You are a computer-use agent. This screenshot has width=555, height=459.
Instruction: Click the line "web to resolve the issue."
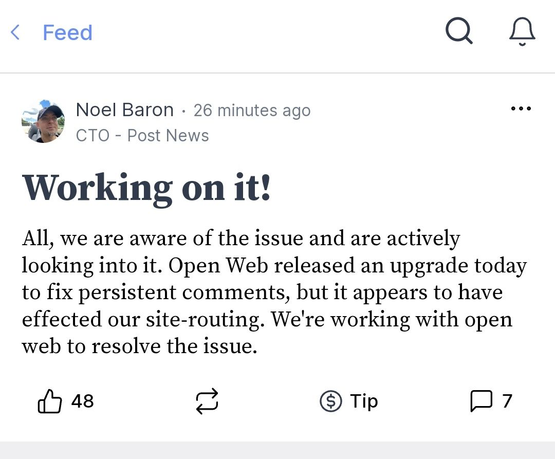139,346
